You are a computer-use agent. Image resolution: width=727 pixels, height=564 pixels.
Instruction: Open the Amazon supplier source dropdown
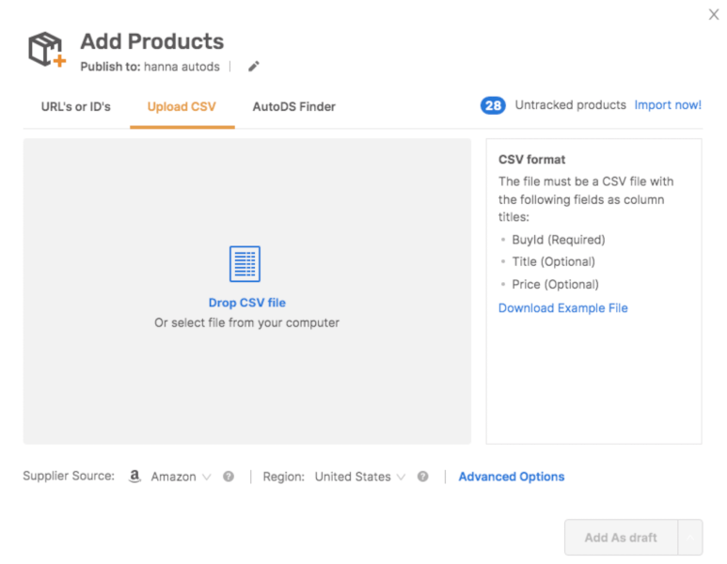[181, 477]
